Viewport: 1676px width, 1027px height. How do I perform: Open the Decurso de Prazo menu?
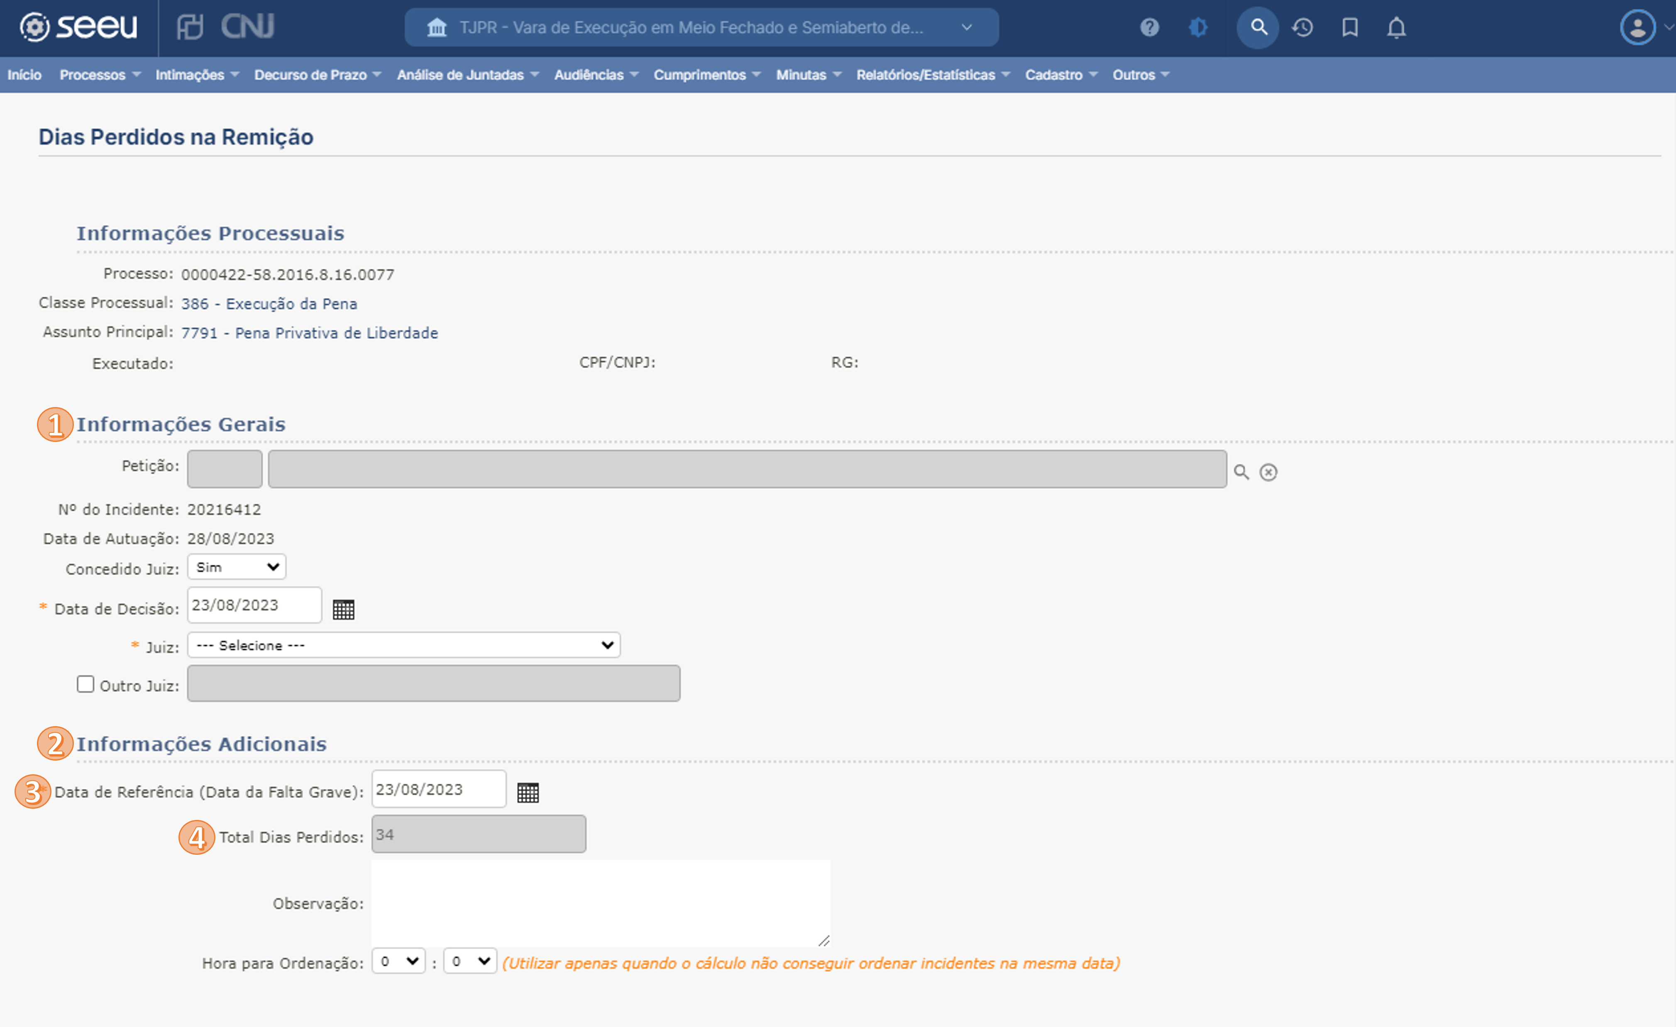click(318, 75)
